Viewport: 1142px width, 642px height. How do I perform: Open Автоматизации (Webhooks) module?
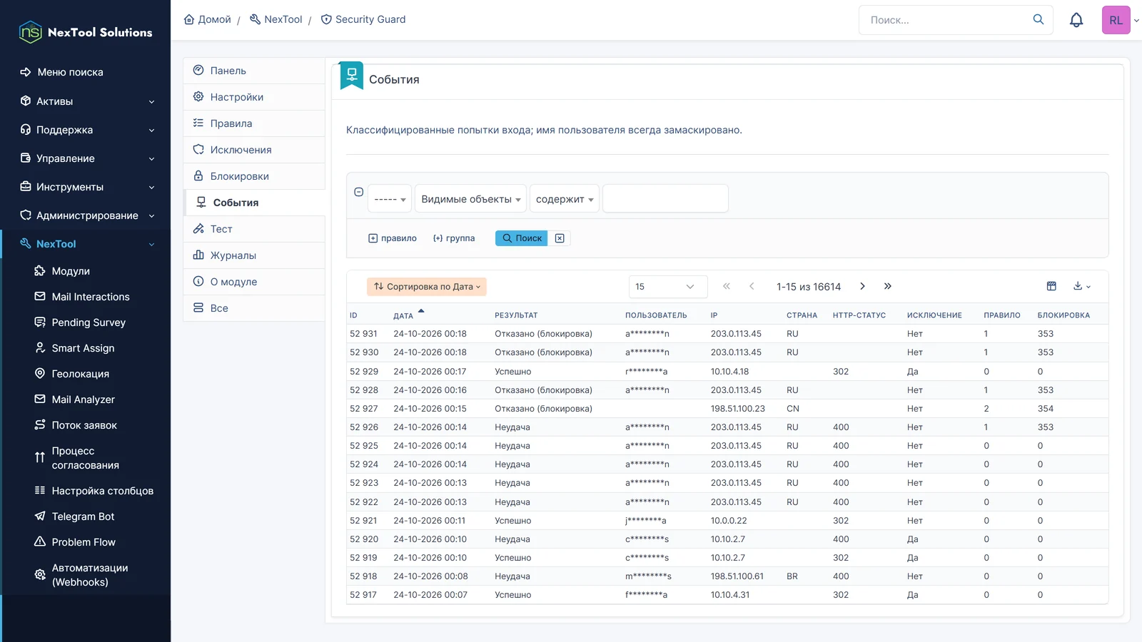(x=89, y=575)
